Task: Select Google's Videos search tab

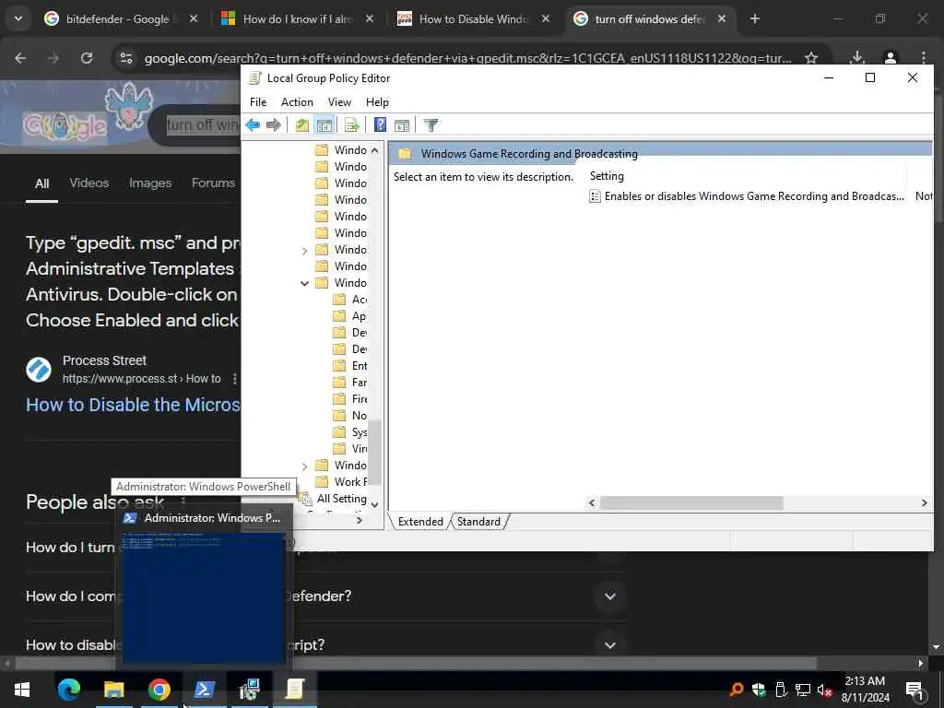Action: (x=89, y=183)
